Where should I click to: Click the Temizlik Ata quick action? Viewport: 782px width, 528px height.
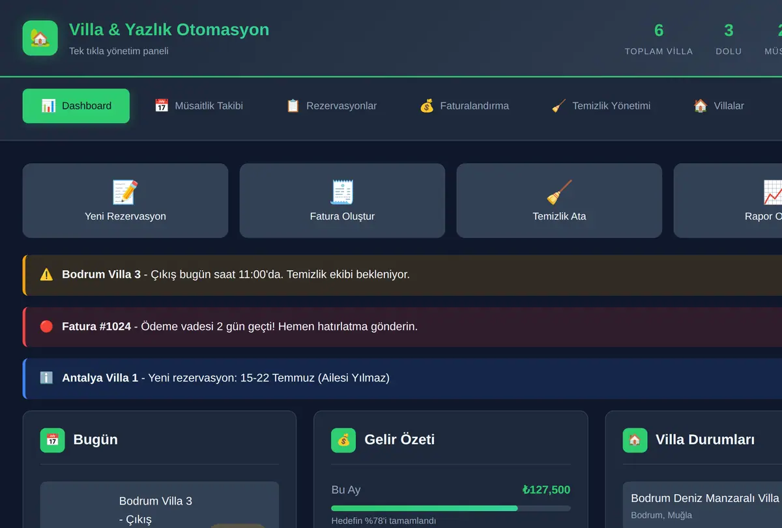click(559, 201)
